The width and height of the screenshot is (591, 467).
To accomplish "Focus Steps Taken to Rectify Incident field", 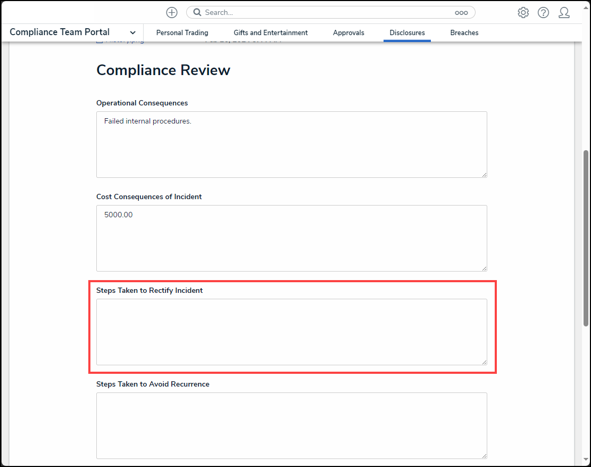I will point(292,332).
